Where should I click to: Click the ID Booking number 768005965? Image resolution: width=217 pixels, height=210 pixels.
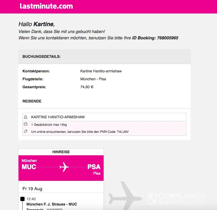click(x=168, y=38)
